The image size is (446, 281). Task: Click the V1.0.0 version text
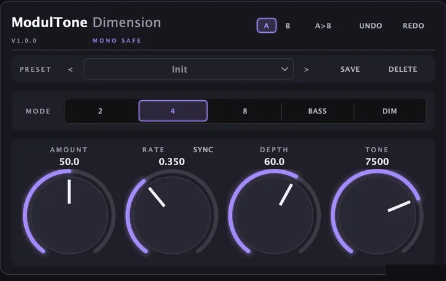pyautogui.click(x=24, y=41)
